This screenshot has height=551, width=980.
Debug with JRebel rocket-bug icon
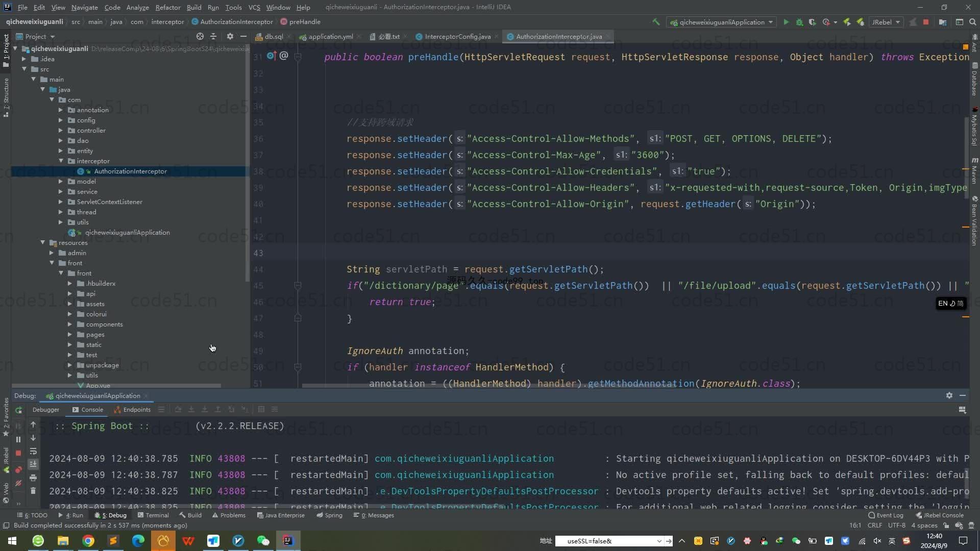click(x=861, y=22)
